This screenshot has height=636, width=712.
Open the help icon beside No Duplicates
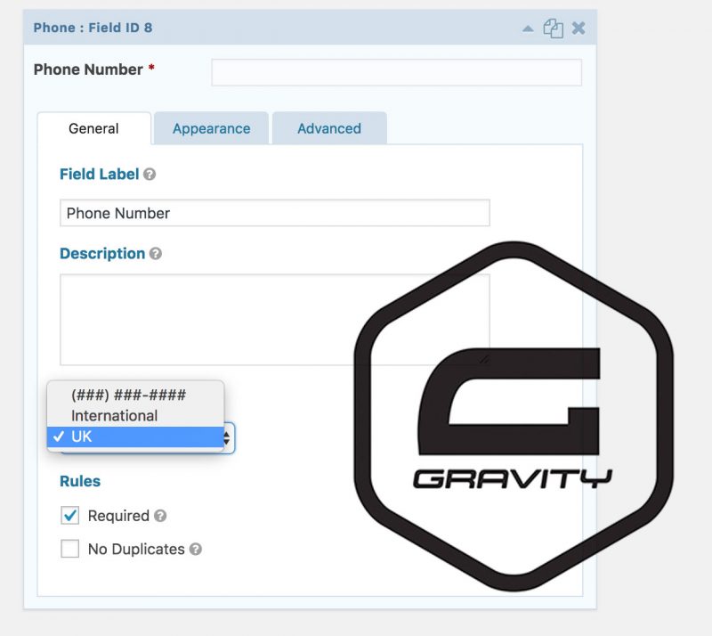pos(195,550)
